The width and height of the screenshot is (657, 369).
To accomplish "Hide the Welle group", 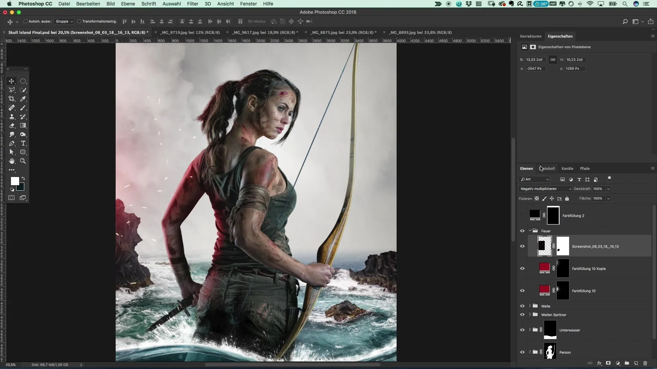I will 522,306.
